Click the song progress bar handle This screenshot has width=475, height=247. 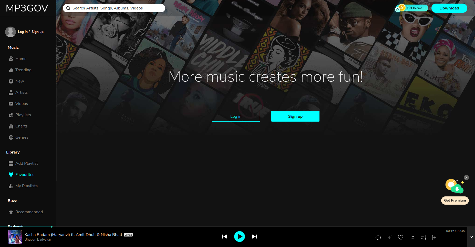coord(52,227)
